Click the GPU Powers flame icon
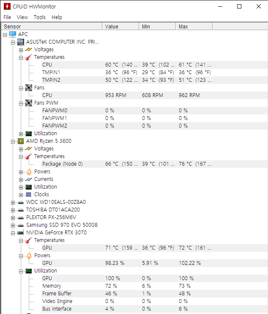268x314 pixels. [x=29, y=256]
